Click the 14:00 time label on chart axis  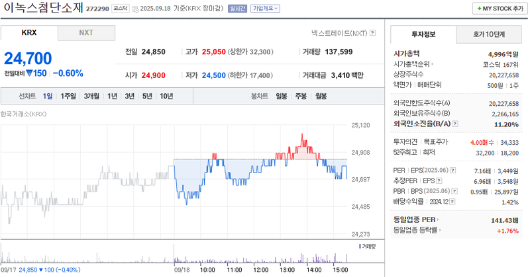[313, 270]
